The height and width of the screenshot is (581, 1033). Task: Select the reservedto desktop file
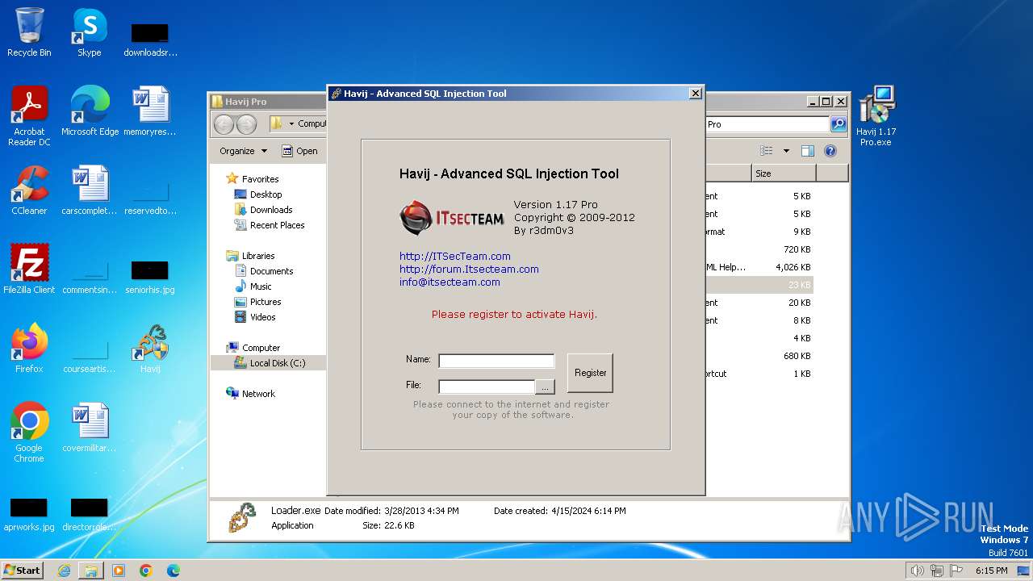[x=150, y=198]
